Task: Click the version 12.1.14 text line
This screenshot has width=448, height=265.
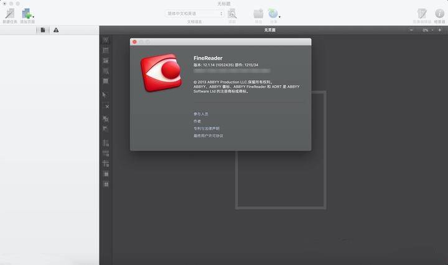Action: pyautogui.click(x=226, y=65)
